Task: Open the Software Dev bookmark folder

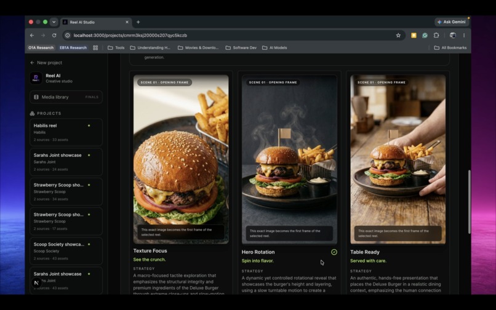Action: [241, 48]
